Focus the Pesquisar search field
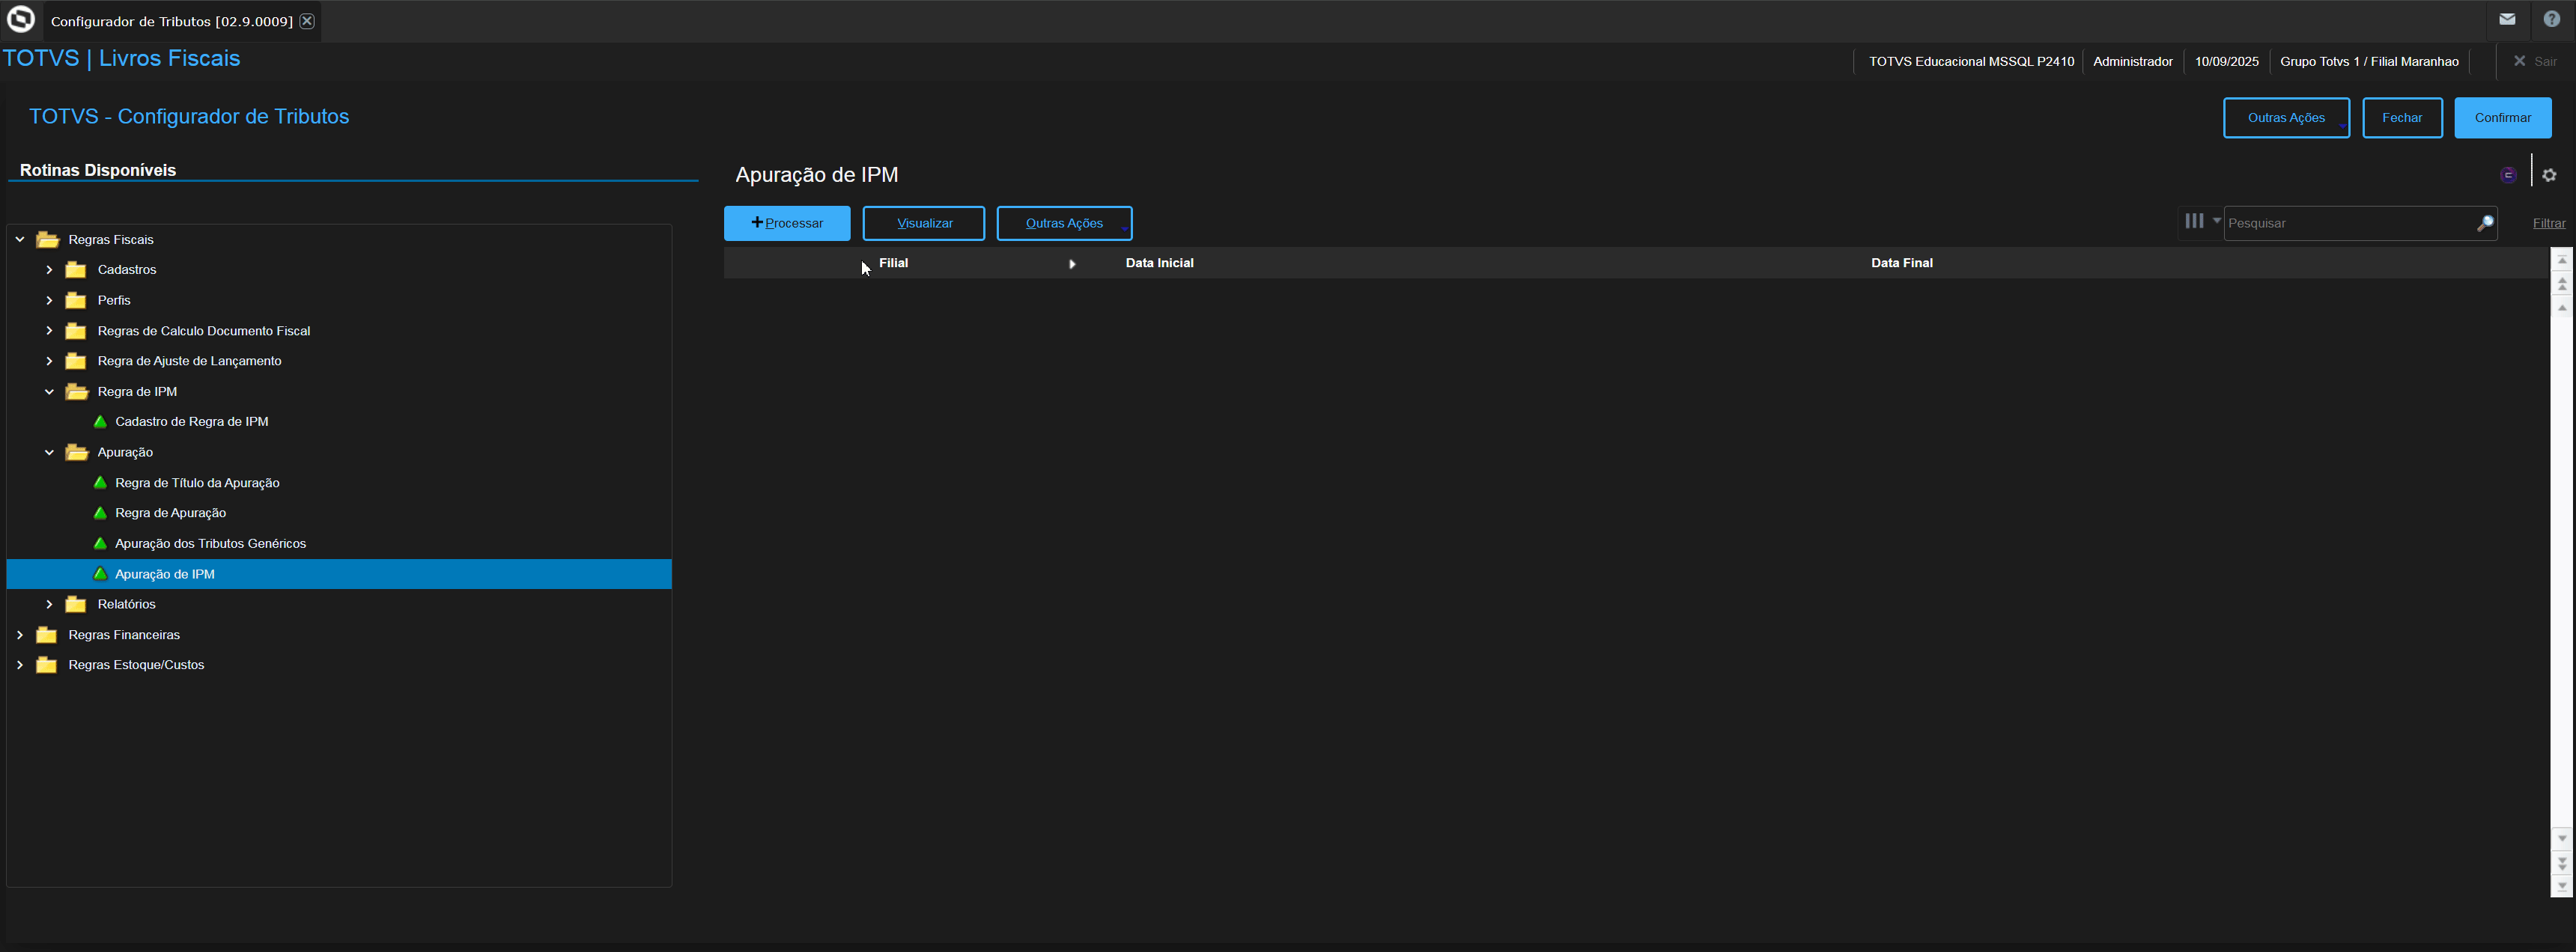This screenshot has width=2576, height=952. pyautogui.click(x=2347, y=224)
